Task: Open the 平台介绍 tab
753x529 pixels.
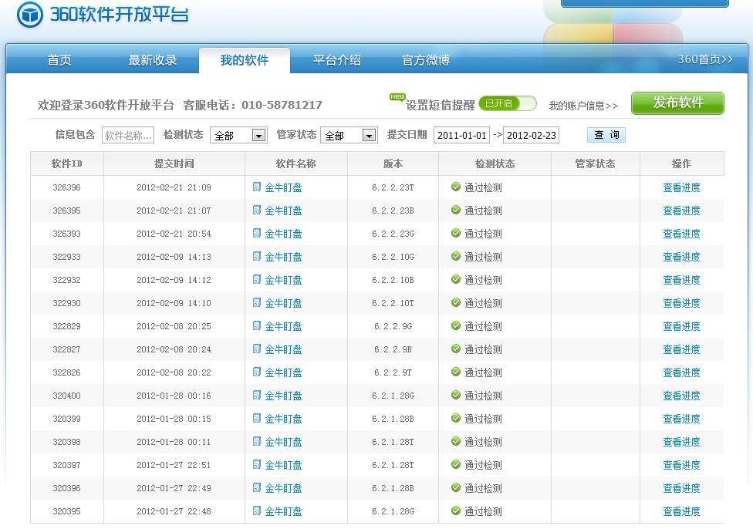Action: tap(336, 60)
